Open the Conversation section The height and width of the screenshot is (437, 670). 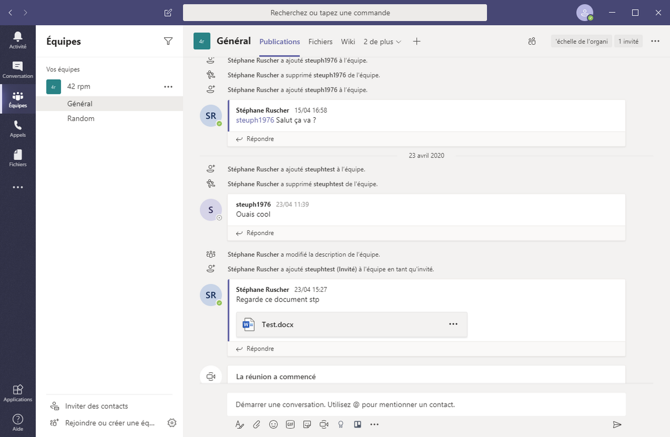(18, 70)
